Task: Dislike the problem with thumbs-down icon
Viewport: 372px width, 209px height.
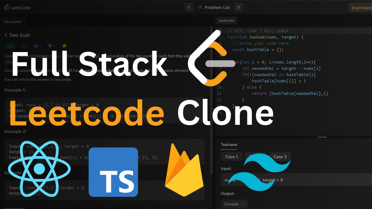Action: point(50,46)
